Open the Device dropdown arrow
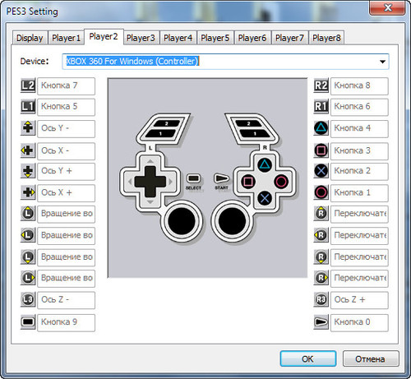This screenshot has width=411, height=379. 382,62
